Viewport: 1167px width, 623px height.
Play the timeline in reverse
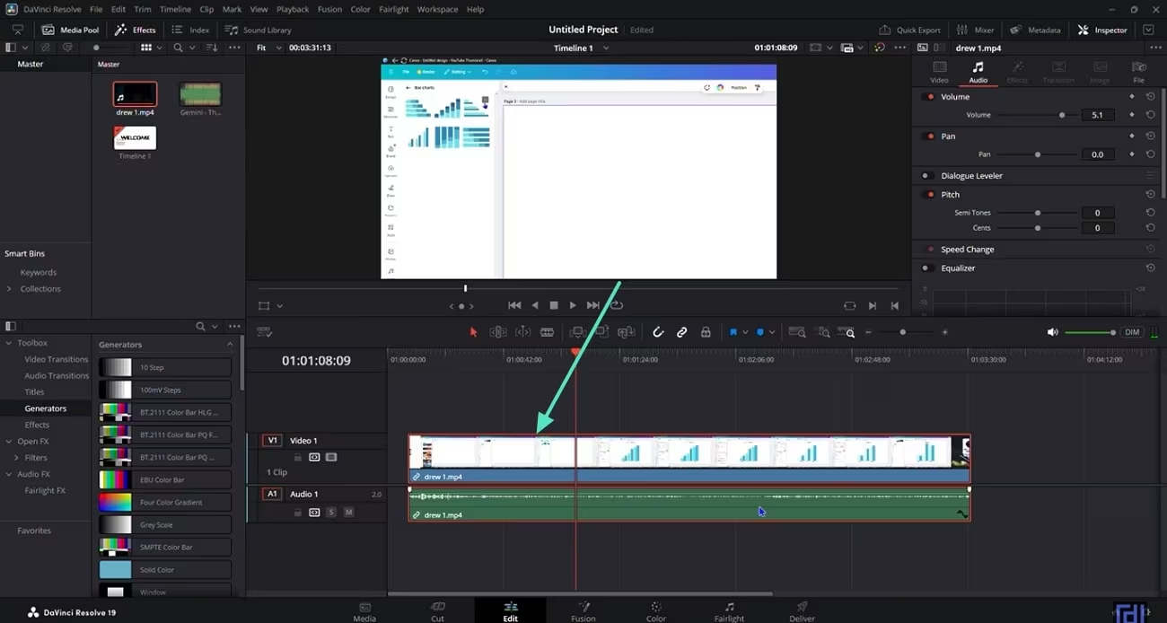click(x=535, y=305)
